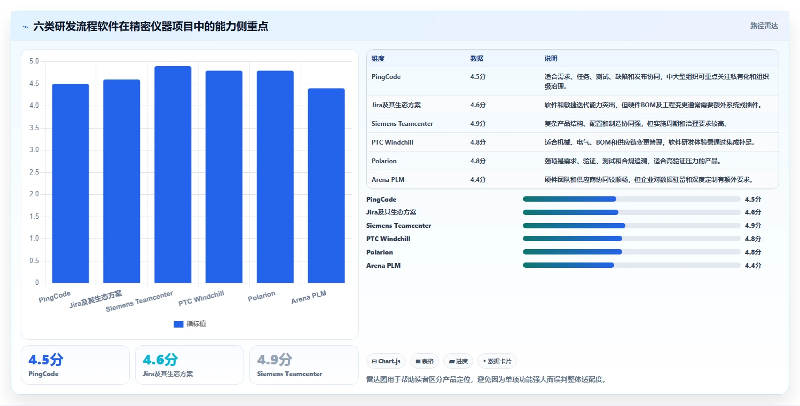The width and height of the screenshot is (800, 406).
Task: Click the 4.9分 table cell
Action: point(478,124)
